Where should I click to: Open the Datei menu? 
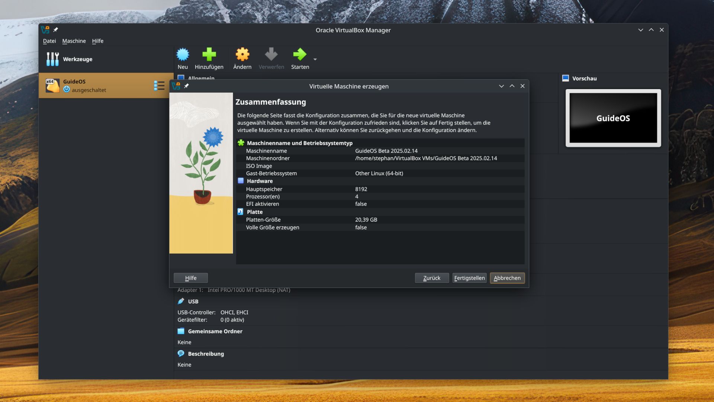pos(49,41)
